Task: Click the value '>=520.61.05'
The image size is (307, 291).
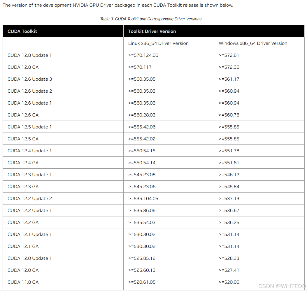Action: click(x=142, y=282)
